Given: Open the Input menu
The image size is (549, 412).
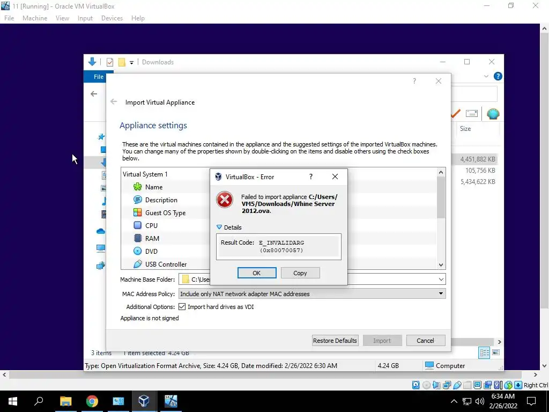Looking at the screenshot, I should coord(85,18).
